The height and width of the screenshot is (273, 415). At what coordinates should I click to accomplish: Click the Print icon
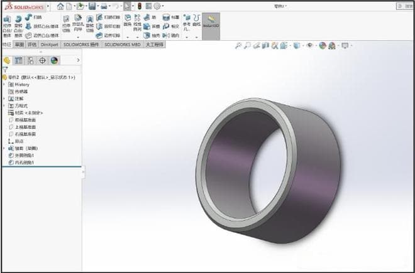coord(104,6)
